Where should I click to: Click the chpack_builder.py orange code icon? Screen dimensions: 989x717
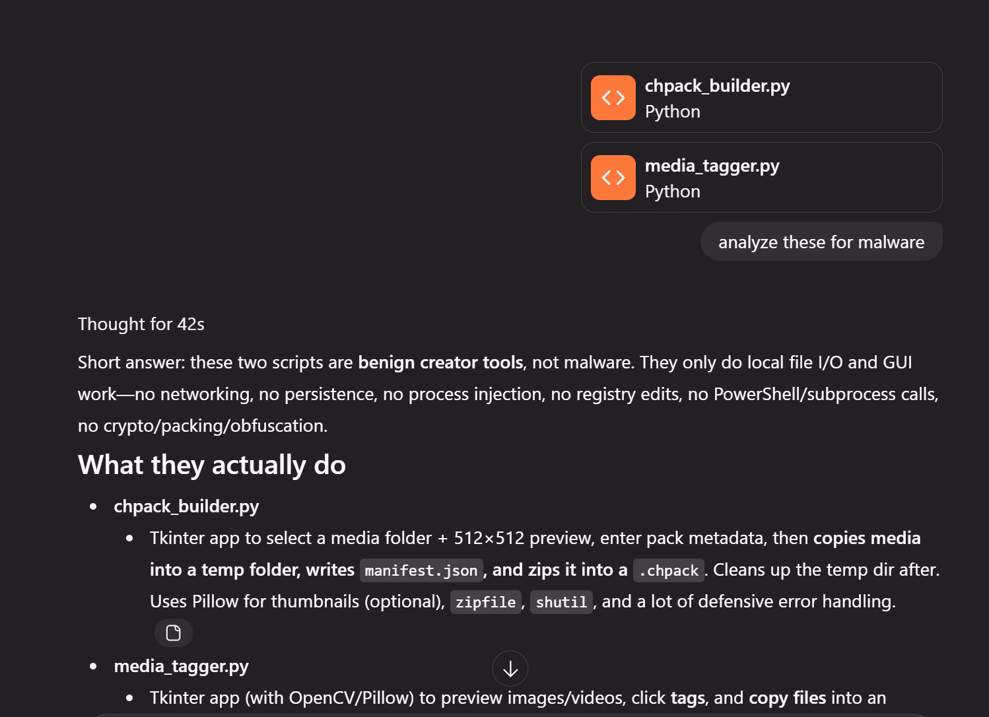pyautogui.click(x=613, y=98)
